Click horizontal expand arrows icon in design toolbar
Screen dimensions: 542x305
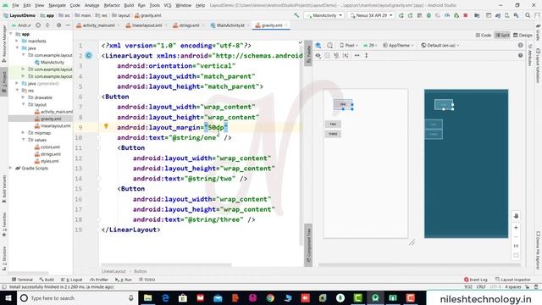357,55
